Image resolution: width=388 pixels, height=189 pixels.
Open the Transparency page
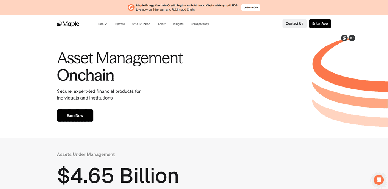tap(200, 24)
